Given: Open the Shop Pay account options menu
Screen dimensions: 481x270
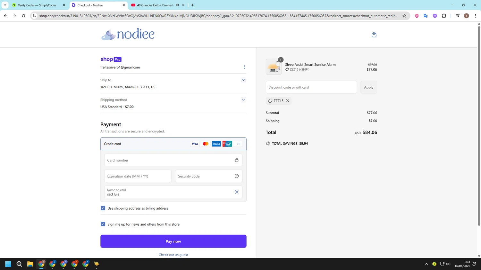Looking at the screenshot, I should pos(244,67).
